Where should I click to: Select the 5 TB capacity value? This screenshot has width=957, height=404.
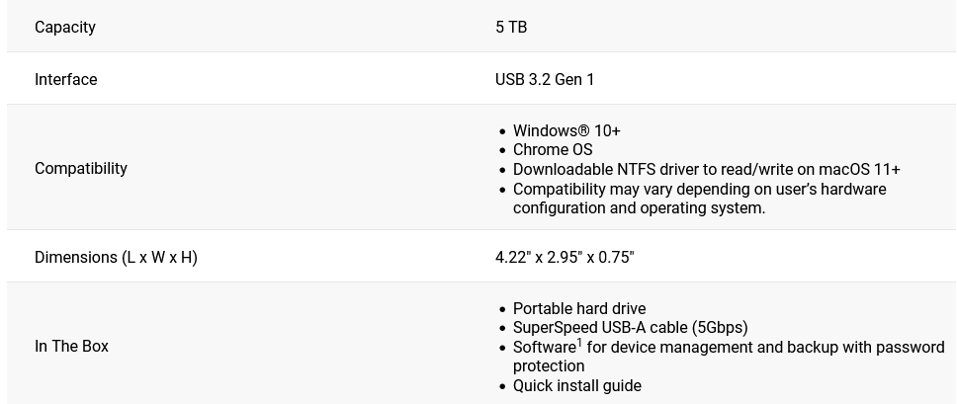click(x=511, y=27)
